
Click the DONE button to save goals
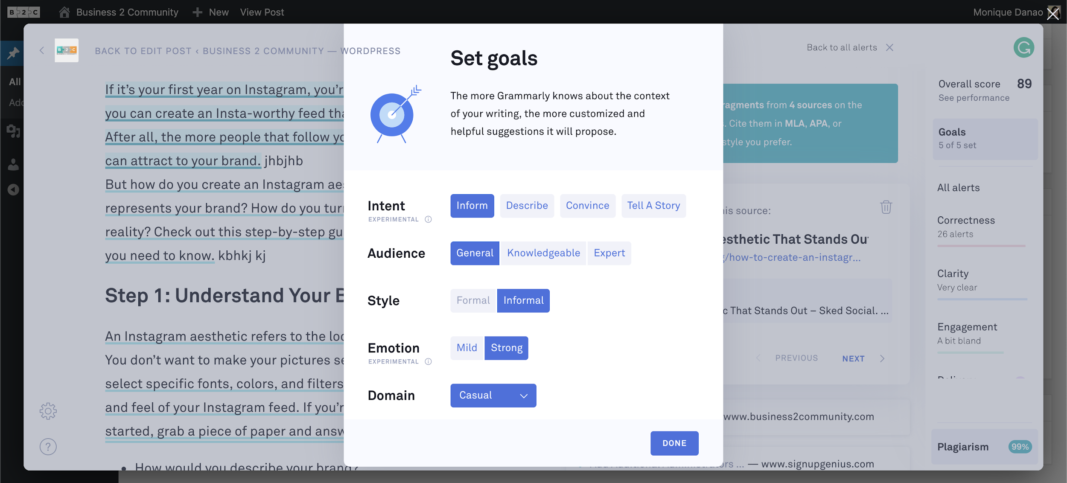click(x=674, y=443)
